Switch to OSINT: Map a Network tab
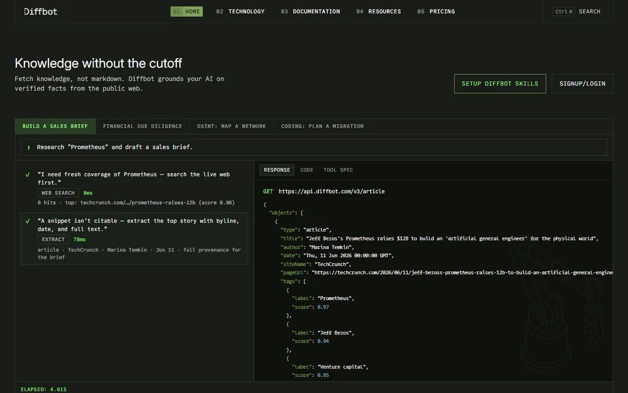628x393 pixels. pos(231,126)
